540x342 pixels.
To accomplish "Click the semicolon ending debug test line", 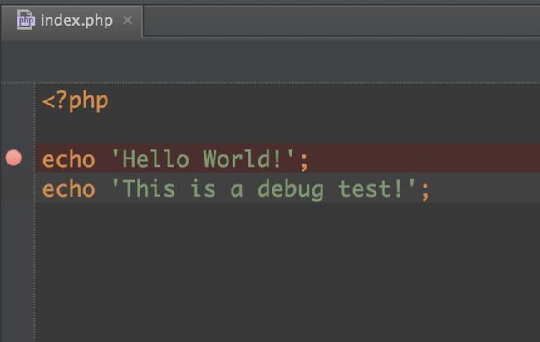I will (x=425, y=191).
